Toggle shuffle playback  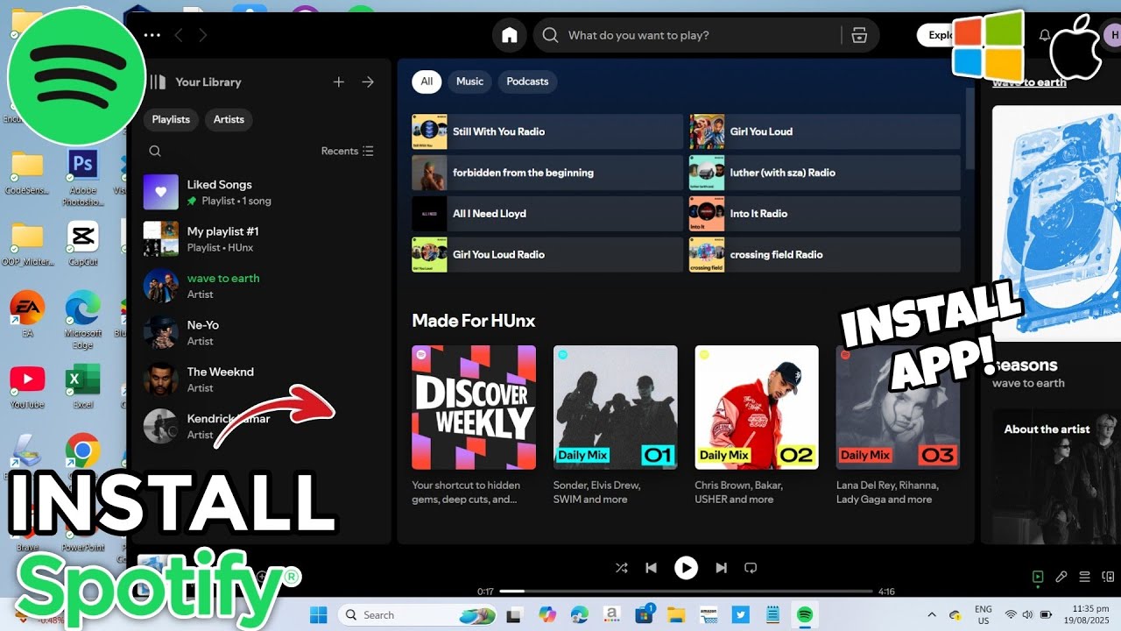point(622,568)
